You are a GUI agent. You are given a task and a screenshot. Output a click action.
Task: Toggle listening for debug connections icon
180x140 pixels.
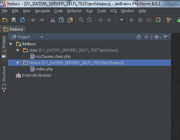click(158, 20)
